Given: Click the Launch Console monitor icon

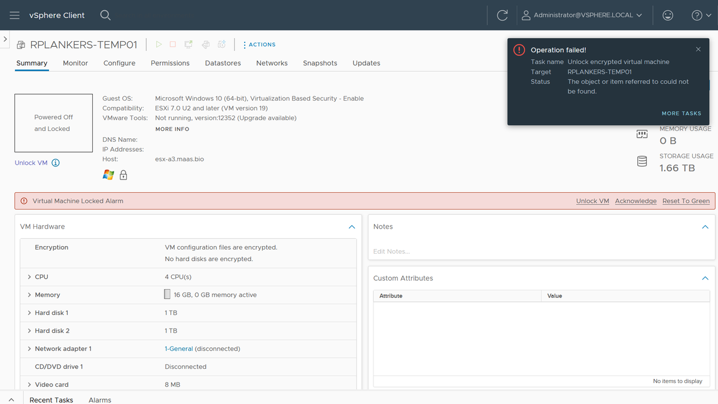Looking at the screenshot, I should (188, 44).
